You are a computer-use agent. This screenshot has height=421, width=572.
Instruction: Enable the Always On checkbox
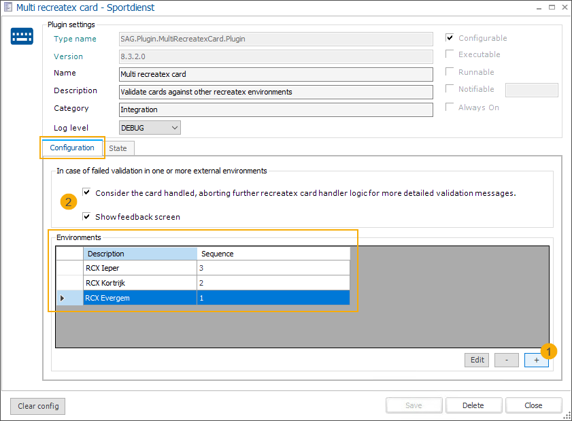tap(450, 107)
